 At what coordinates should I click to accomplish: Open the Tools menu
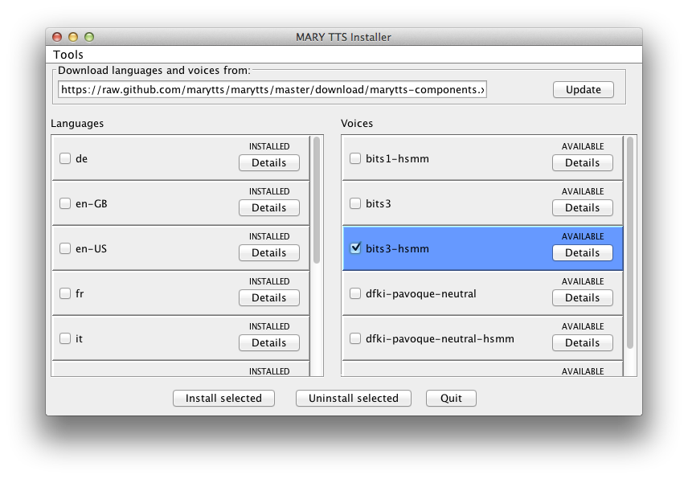click(68, 55)
